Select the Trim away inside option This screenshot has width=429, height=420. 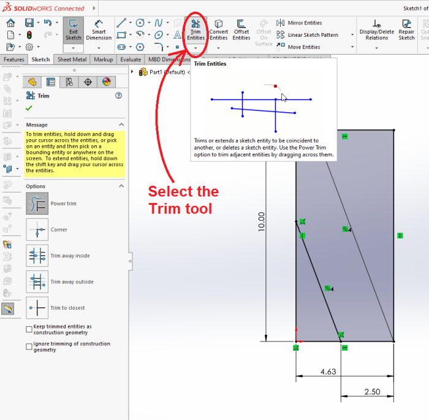coord(37,256)
